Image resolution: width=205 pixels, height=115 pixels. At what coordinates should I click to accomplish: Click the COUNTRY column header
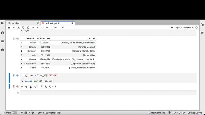coord(31,38)
